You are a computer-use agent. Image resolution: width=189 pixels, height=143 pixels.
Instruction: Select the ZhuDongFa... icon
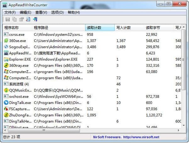[6, 115]
